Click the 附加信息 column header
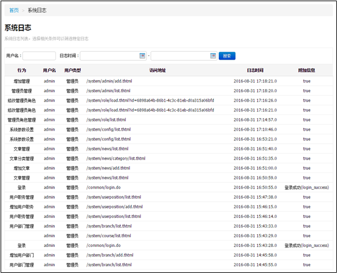Image resolution: width=338 pixels, height=274 pixels. [x=307, y=70]
